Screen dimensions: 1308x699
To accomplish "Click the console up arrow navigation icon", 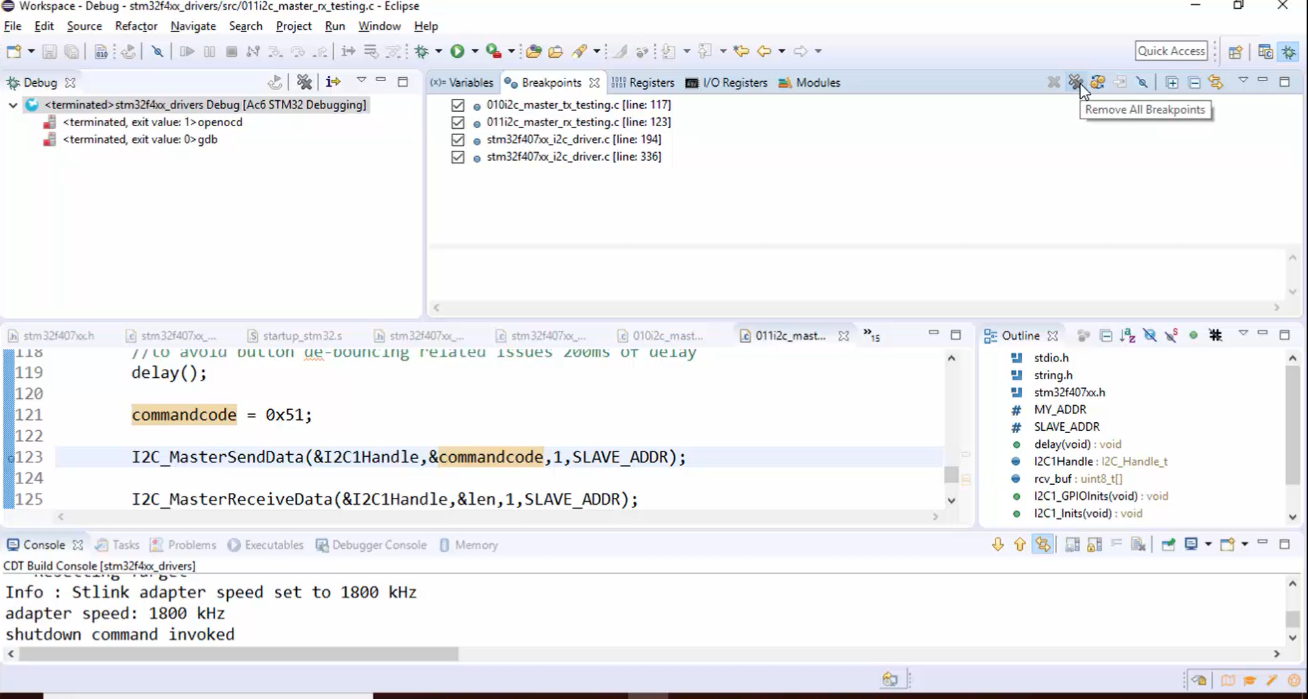I will [x=1019, y=544].
